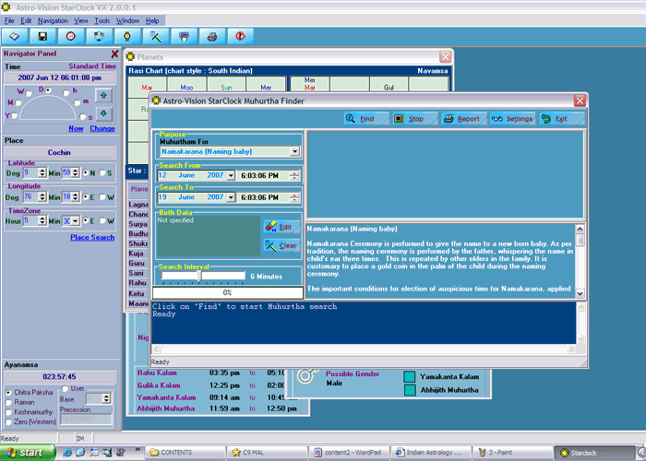Select the Krishnamurthy ayanamsa radio
The width and height of the screenshot is (646, 461).
[8, 412]
